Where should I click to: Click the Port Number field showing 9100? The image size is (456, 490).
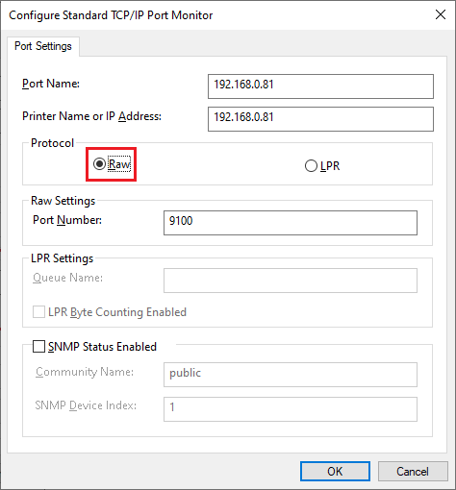tap(291, 223)
